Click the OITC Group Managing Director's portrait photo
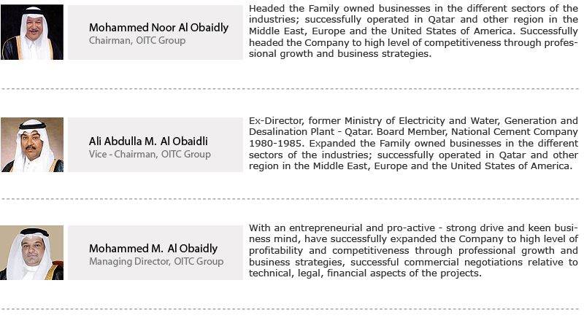The height and width of the screenshot is (334, 584). click(32, 252)
